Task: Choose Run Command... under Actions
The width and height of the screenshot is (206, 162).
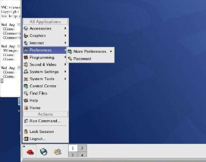Action: (x=45, y=121)
